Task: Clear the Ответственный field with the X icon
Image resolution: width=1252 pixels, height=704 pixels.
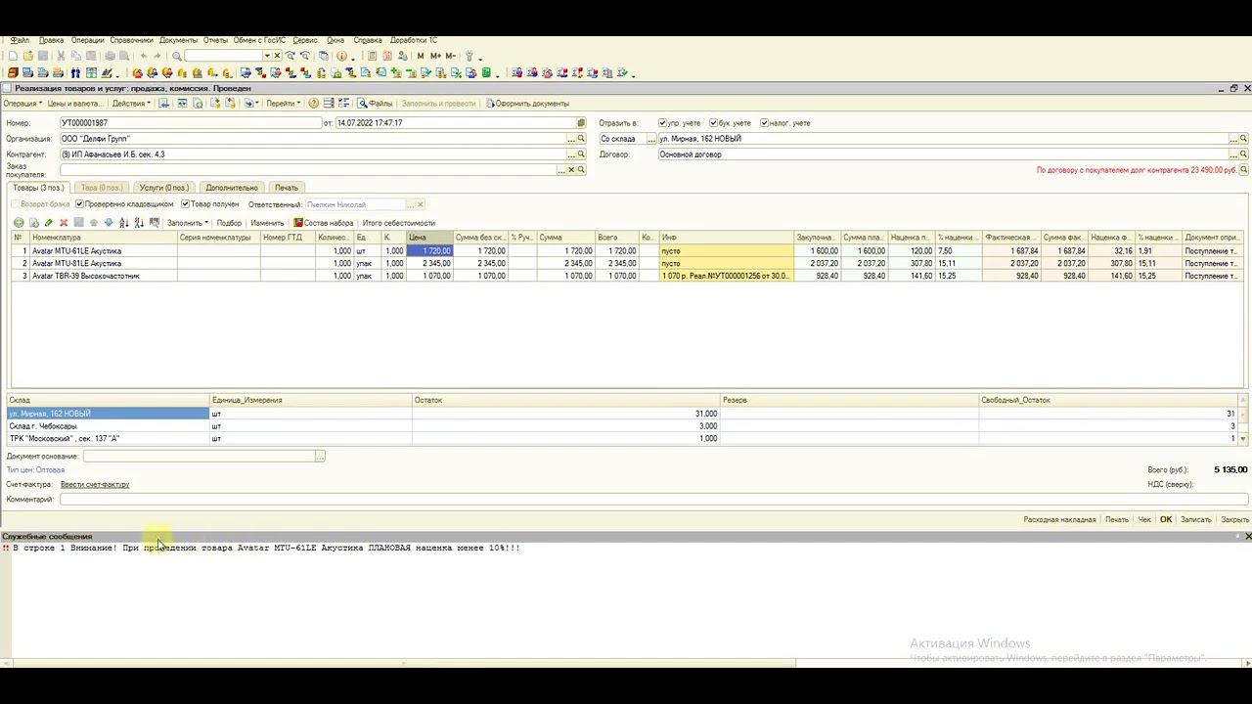Action: point(421,204)
